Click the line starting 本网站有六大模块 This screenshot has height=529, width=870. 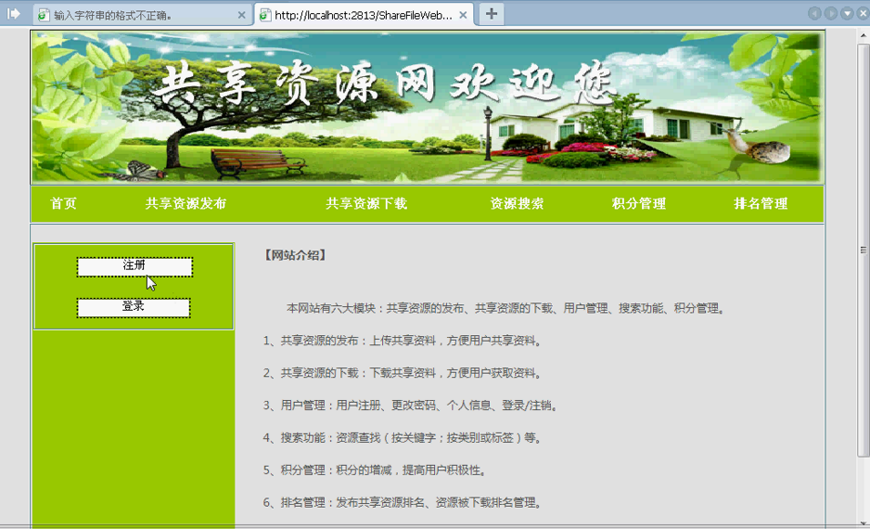point(506,308)
